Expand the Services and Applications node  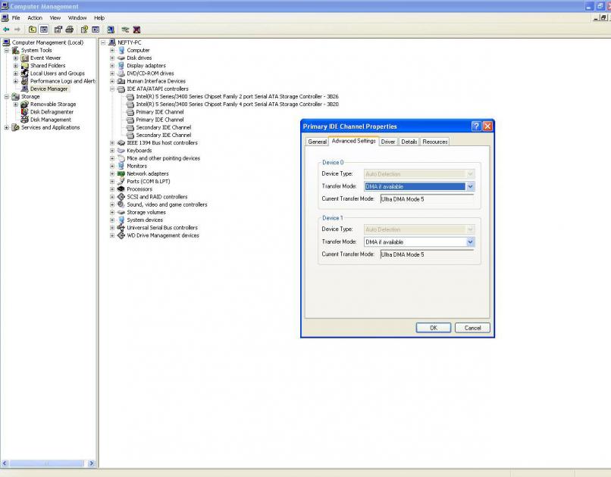pos(6,127)
